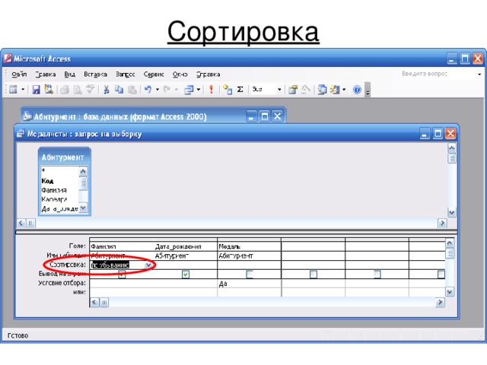Image resolution: width=487 pixels, height=365 pixels.
Task: Click the down arrow of Абитуриент field list scrollbar
Action: [83, 208]
